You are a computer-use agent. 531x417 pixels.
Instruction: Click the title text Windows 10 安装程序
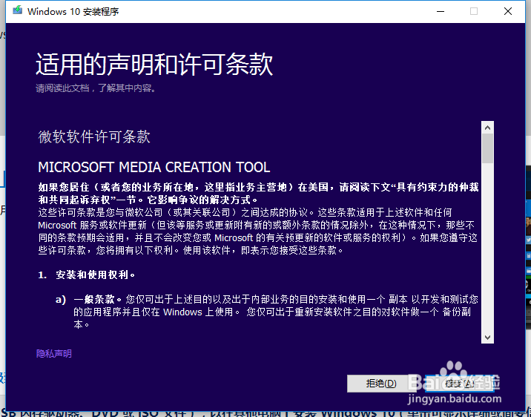[x=73, y=12]
